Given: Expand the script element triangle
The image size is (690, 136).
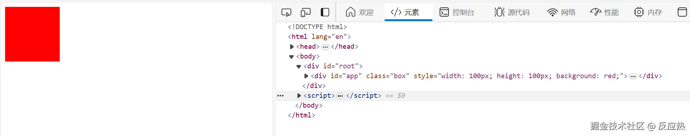Looking at the screenshot, I should click(299, 96).
